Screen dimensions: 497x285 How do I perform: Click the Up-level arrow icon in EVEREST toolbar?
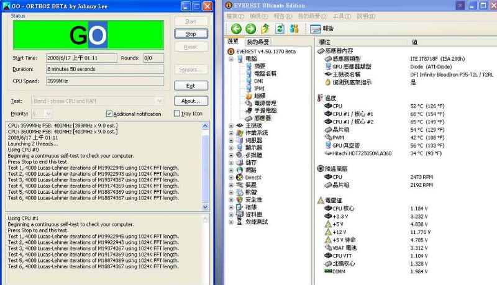[x=265, y=29]
